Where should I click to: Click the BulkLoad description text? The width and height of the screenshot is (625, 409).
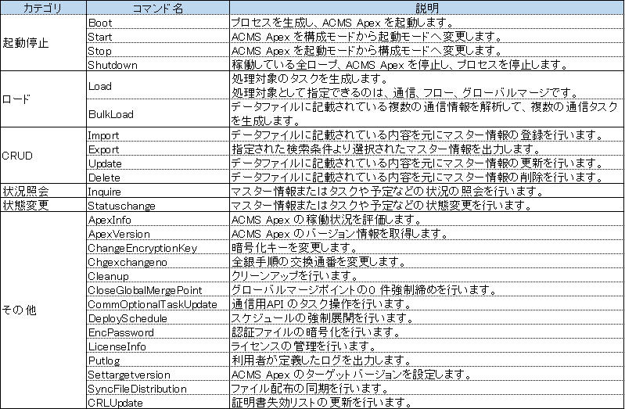(425, 113)
